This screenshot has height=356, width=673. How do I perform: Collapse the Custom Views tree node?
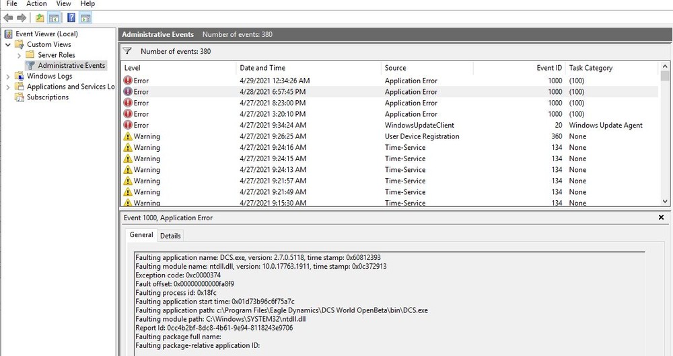point(7,44)
